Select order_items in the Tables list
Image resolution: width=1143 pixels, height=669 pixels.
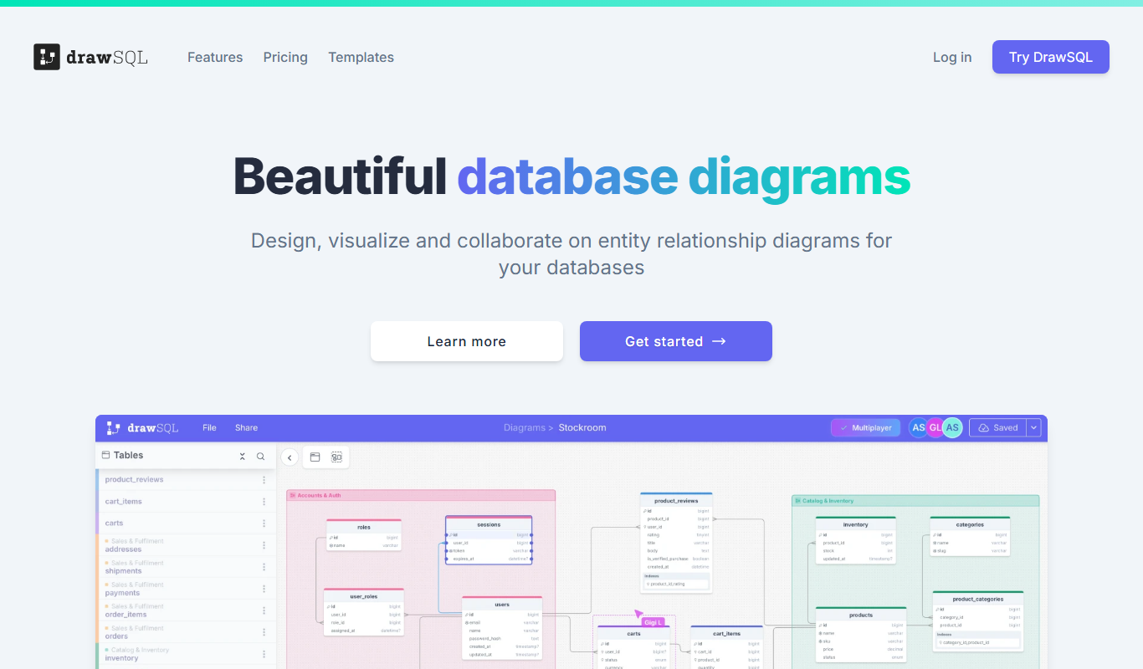tap(126, 615)
